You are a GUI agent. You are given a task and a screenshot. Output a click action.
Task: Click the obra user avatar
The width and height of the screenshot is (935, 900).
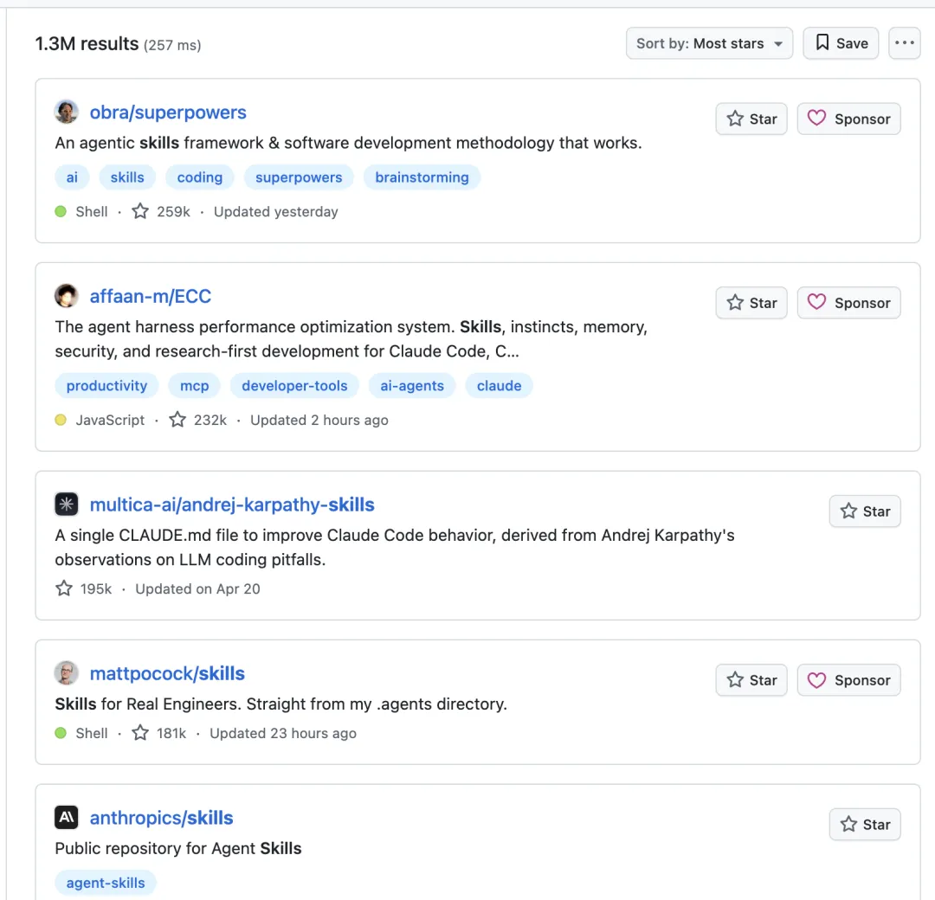click(66, 112)
